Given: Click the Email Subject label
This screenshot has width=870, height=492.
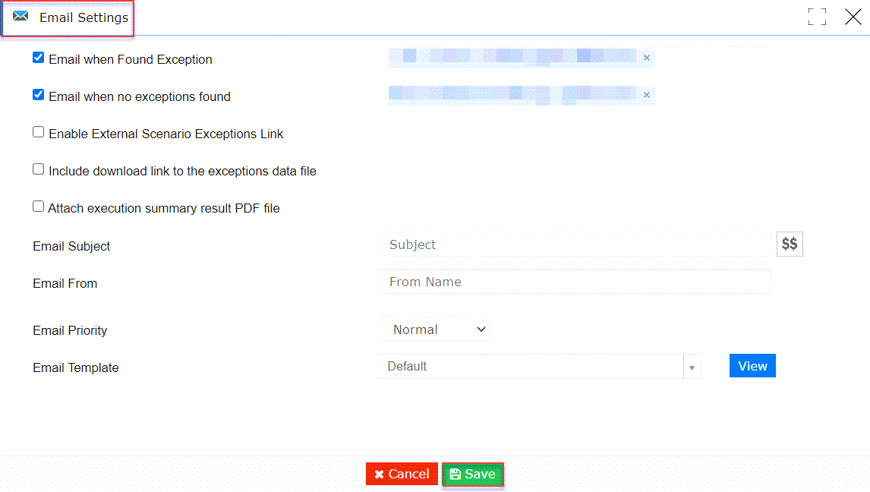Looking at the screenshot, I should (x=71, y=246).
